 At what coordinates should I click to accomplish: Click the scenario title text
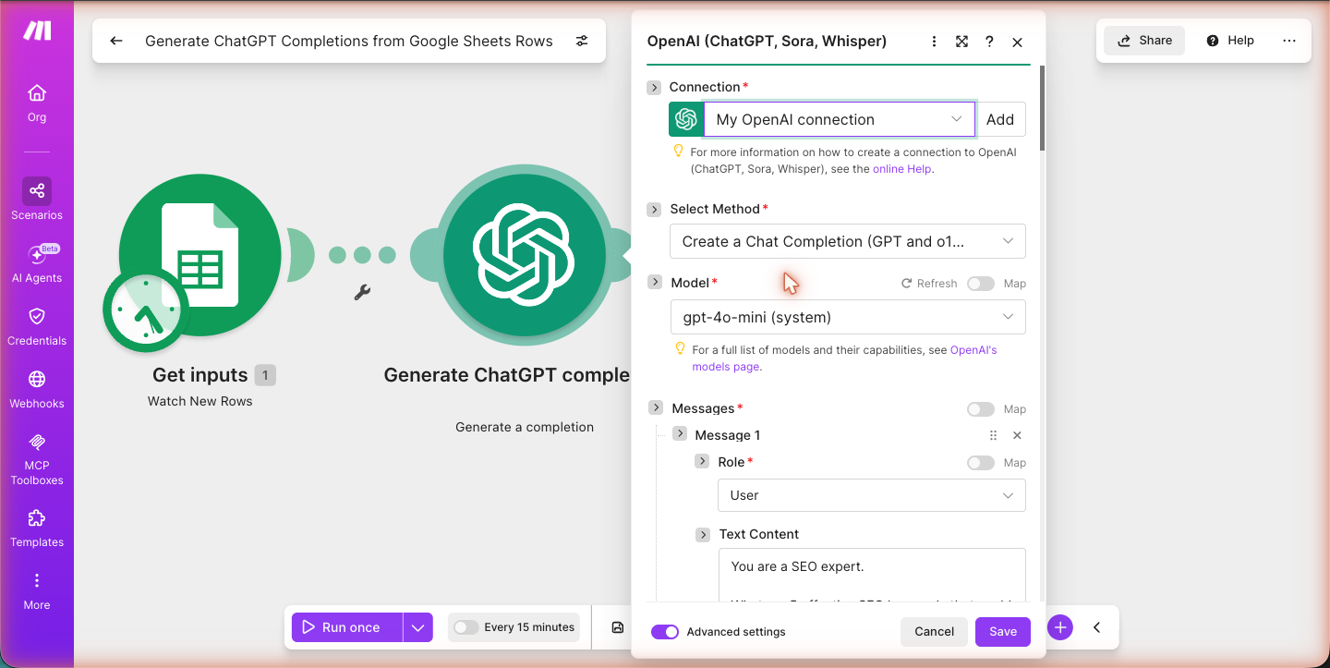click(349, 41)
